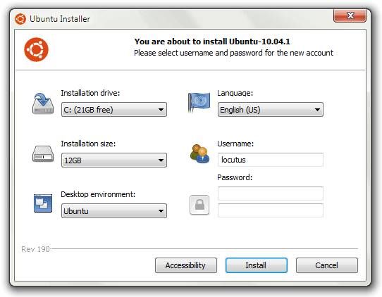Click the password padlock icon
The width and height of the screenshot is (382, 297).
(199, 205)
